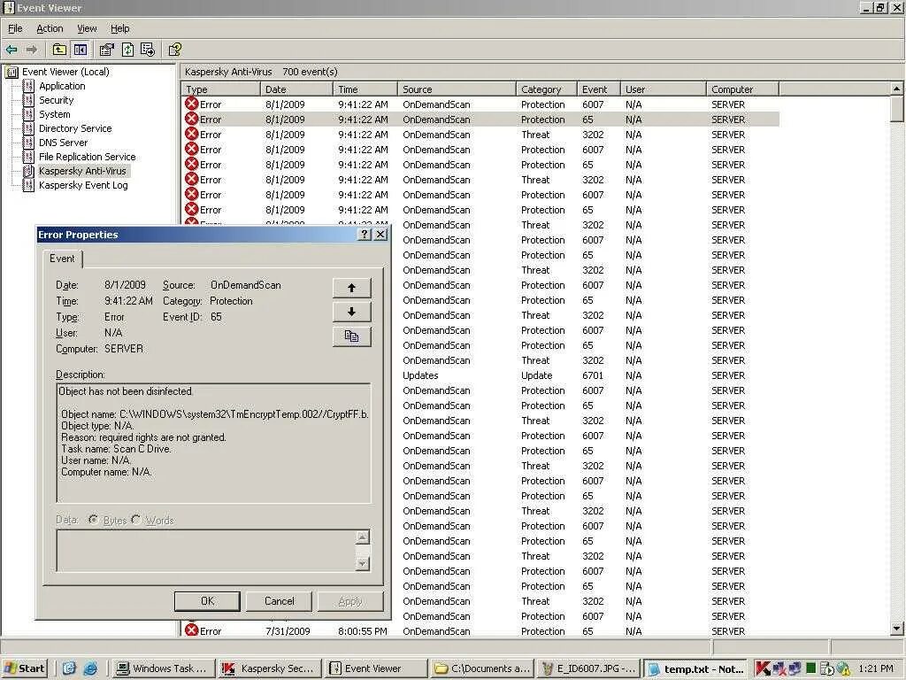
Task: Close the Error Properties dialog
Action: [x=380, y=234]
